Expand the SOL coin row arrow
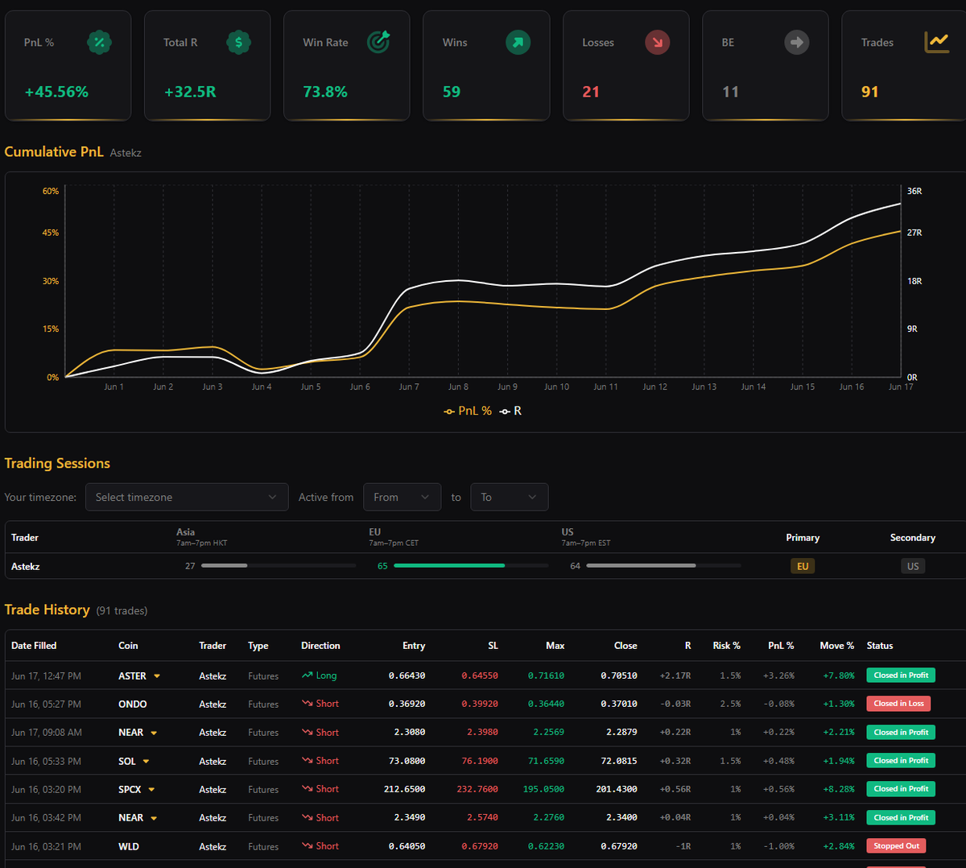966x868 pixels. [x=146, y=761]
